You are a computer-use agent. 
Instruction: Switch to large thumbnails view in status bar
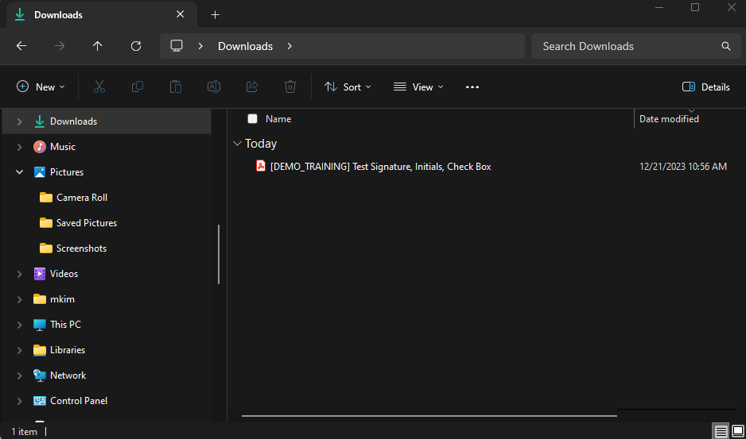[x=737, y=431]
